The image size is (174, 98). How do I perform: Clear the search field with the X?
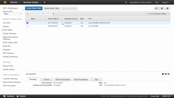(53, 14)
